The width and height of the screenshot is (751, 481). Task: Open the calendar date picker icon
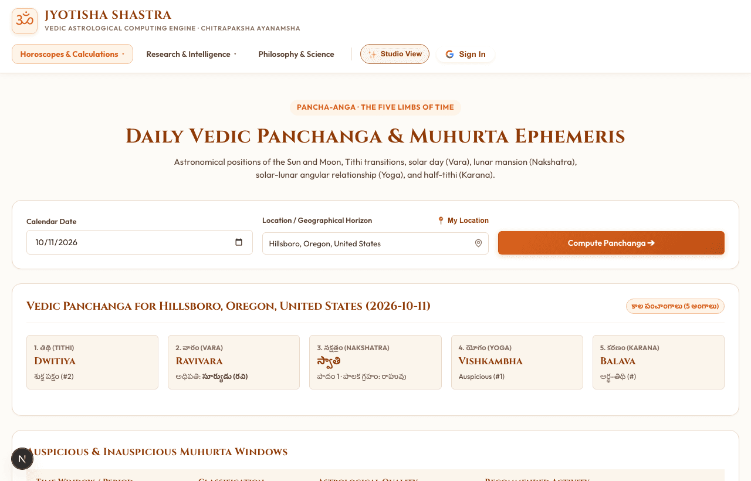239,242
